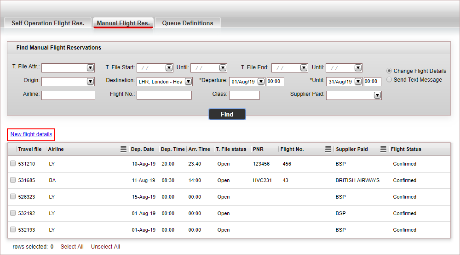Open Supplier Paid column menu icon
Screen dimensions: 460x255
383,149
